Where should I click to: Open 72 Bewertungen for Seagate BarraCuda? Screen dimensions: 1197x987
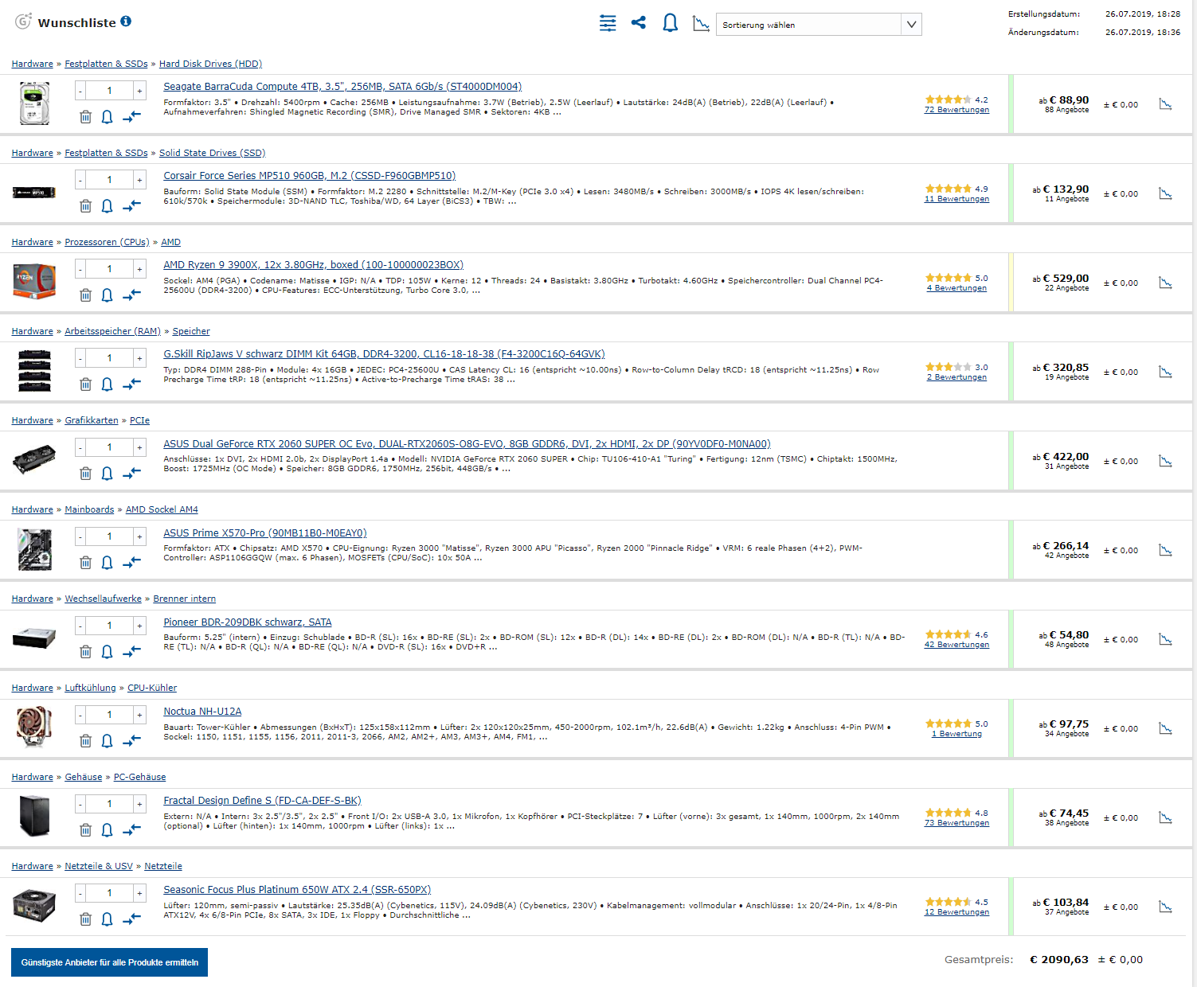tap(956, 110)
